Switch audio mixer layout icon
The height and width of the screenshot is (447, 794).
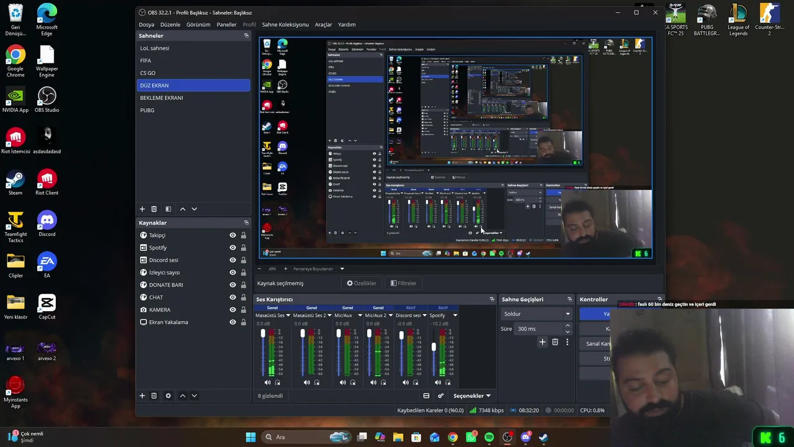tap(426, 395)
